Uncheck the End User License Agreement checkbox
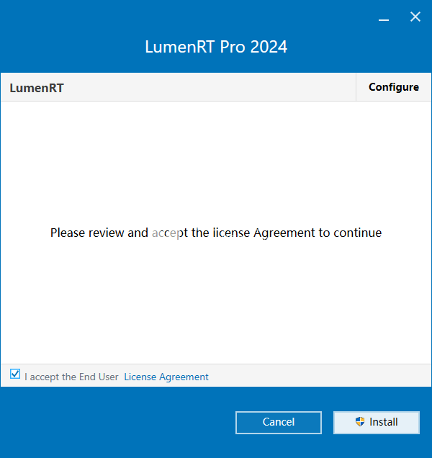Viewport: 432px width, 458px height. 15,374
